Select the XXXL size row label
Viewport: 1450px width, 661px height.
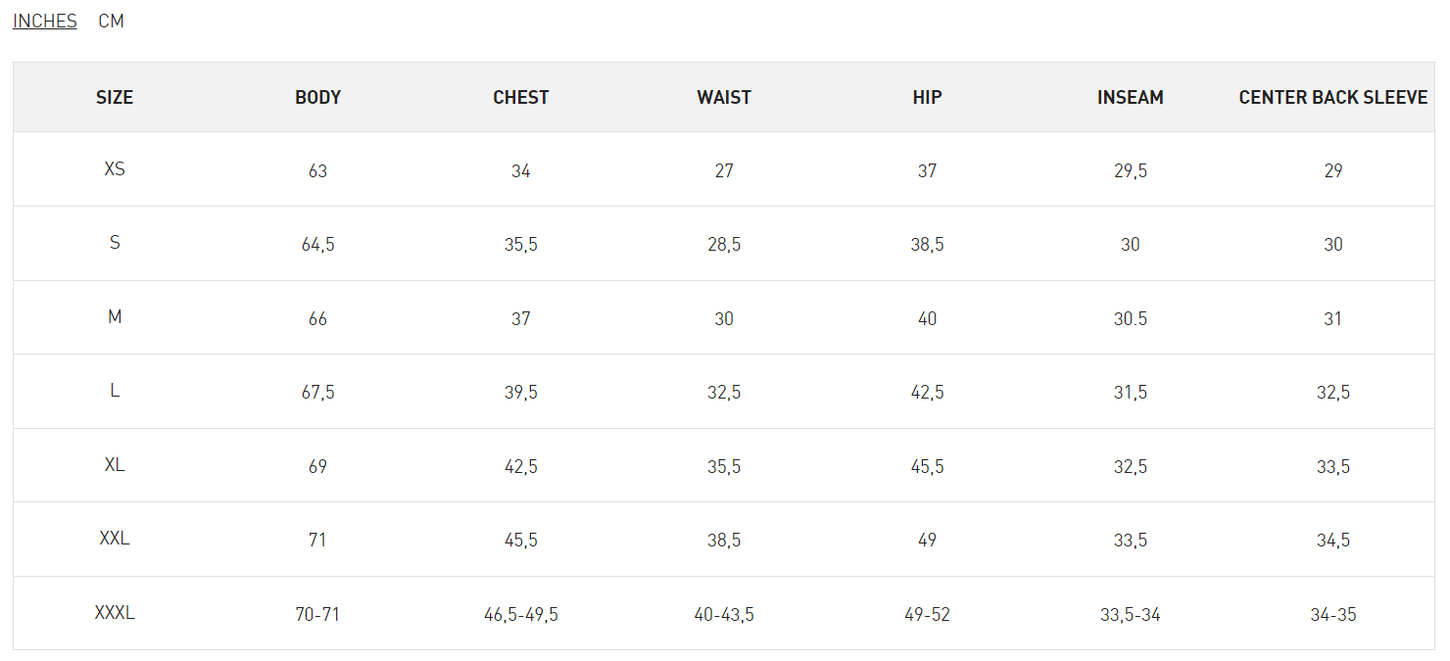[x=115, y=612]
